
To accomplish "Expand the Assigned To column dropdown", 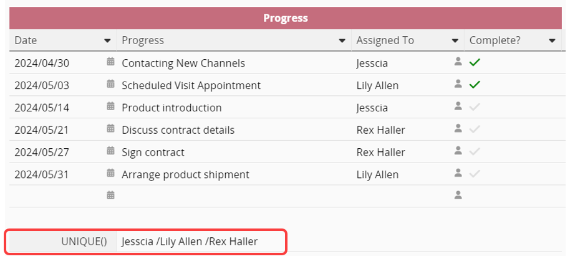I will click(x=455, y=40).
